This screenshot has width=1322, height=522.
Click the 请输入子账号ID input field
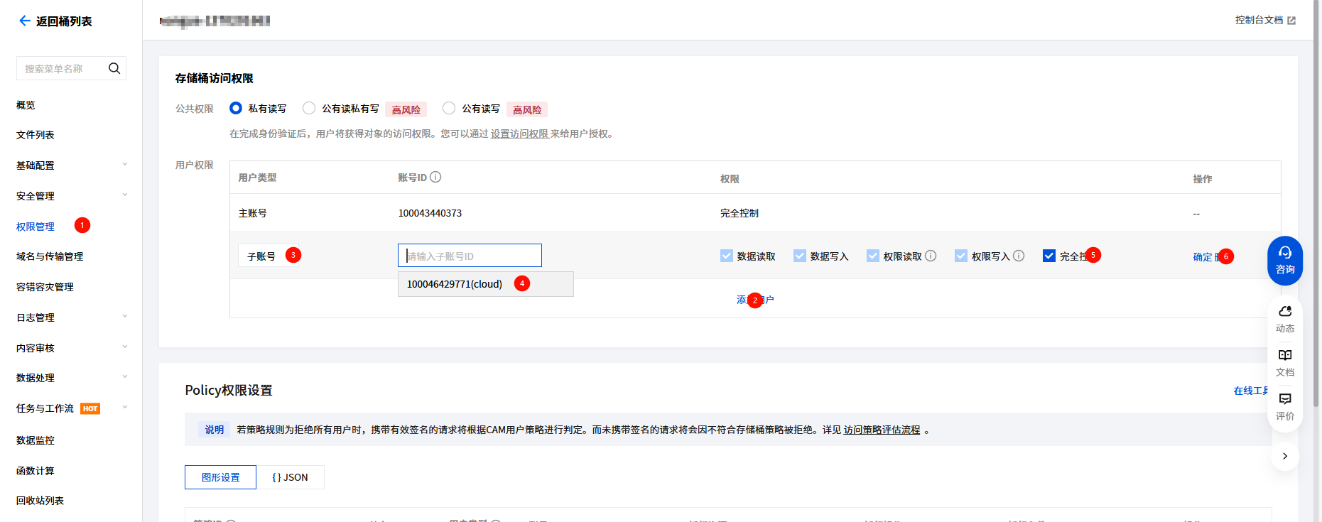pyautogui.click(x=470, y=256)
